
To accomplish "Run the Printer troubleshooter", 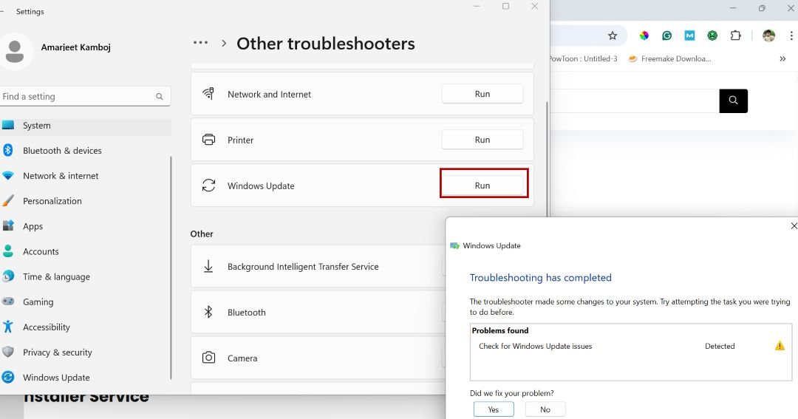I will 482,140.
